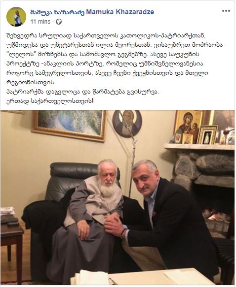Click the Virgin Mary icon on mantel

tap(188, 126)
